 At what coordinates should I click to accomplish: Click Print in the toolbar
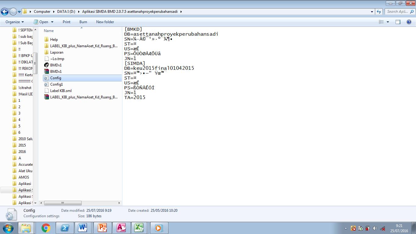click(66, 22)
